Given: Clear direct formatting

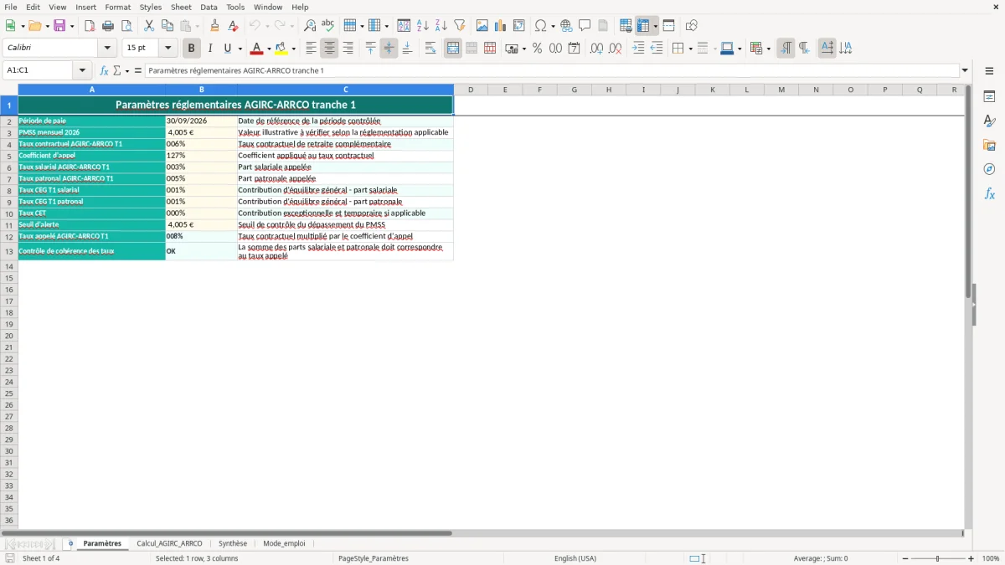Looking at the screenshot, I should [x=234, y=26].
